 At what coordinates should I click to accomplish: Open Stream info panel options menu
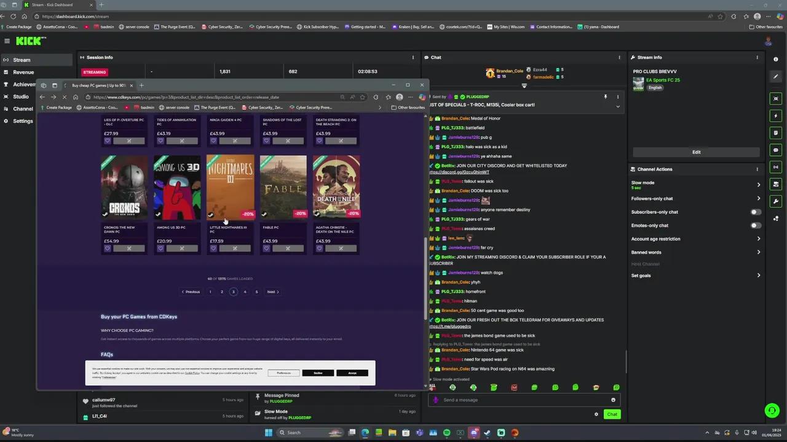tap(757, 57)
